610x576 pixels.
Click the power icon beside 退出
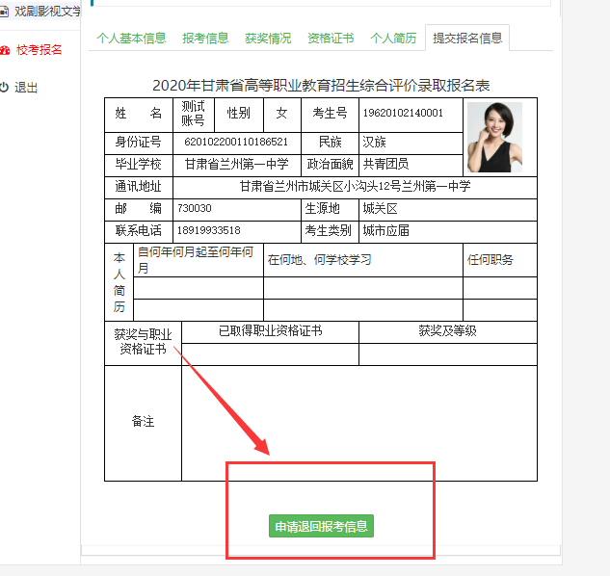tap(5, 88)
